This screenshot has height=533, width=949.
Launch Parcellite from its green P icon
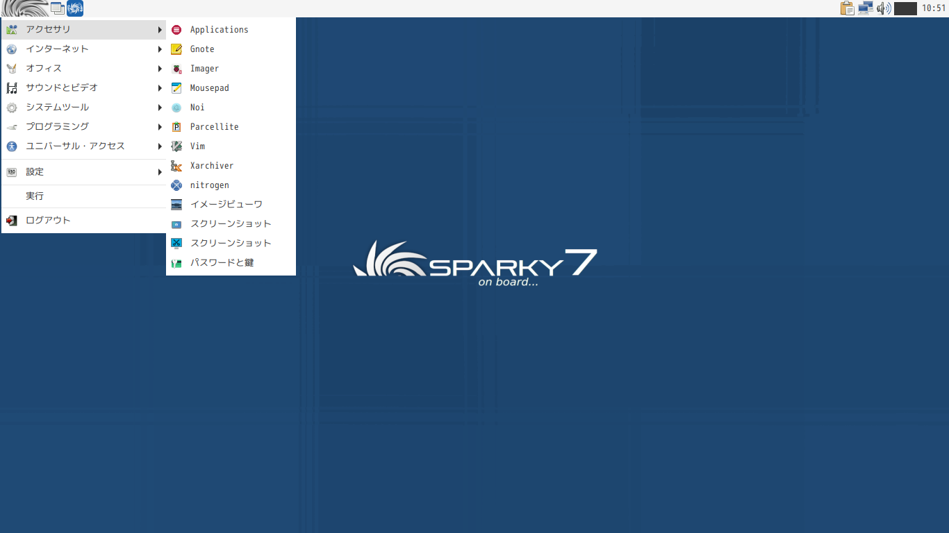coord(176,127)
